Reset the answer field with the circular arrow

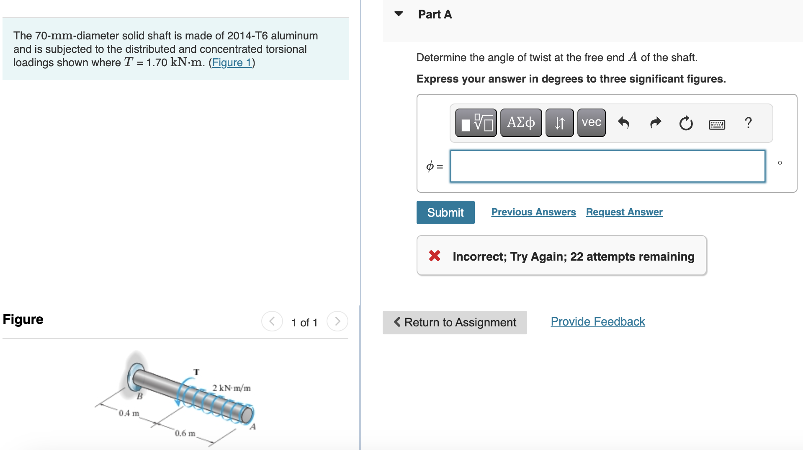coord(686,123)
